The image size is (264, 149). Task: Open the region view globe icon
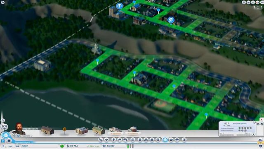pos(4,127)
